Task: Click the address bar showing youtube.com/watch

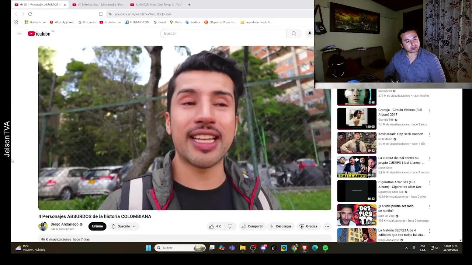Action: (210, 14)
